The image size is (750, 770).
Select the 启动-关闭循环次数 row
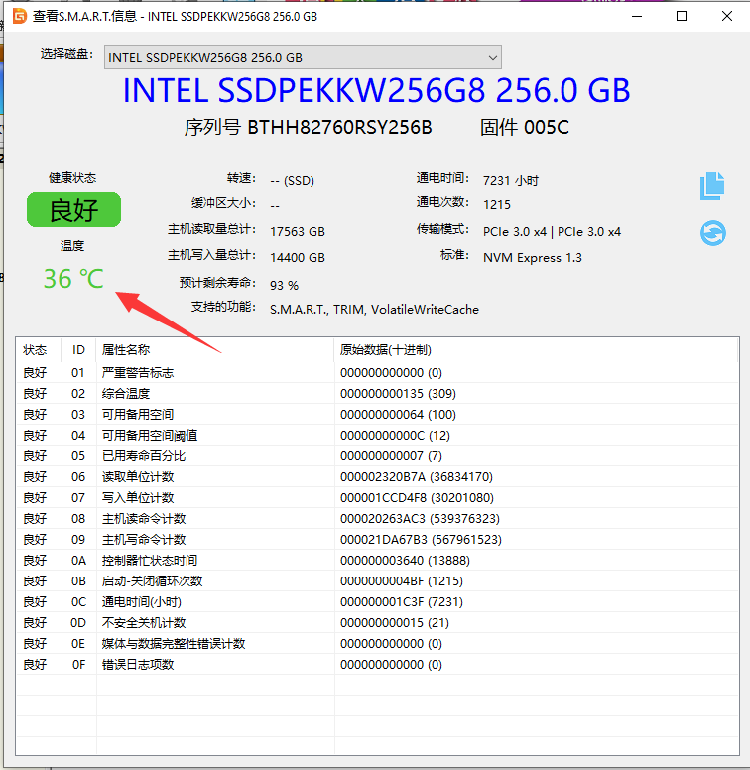377,580
